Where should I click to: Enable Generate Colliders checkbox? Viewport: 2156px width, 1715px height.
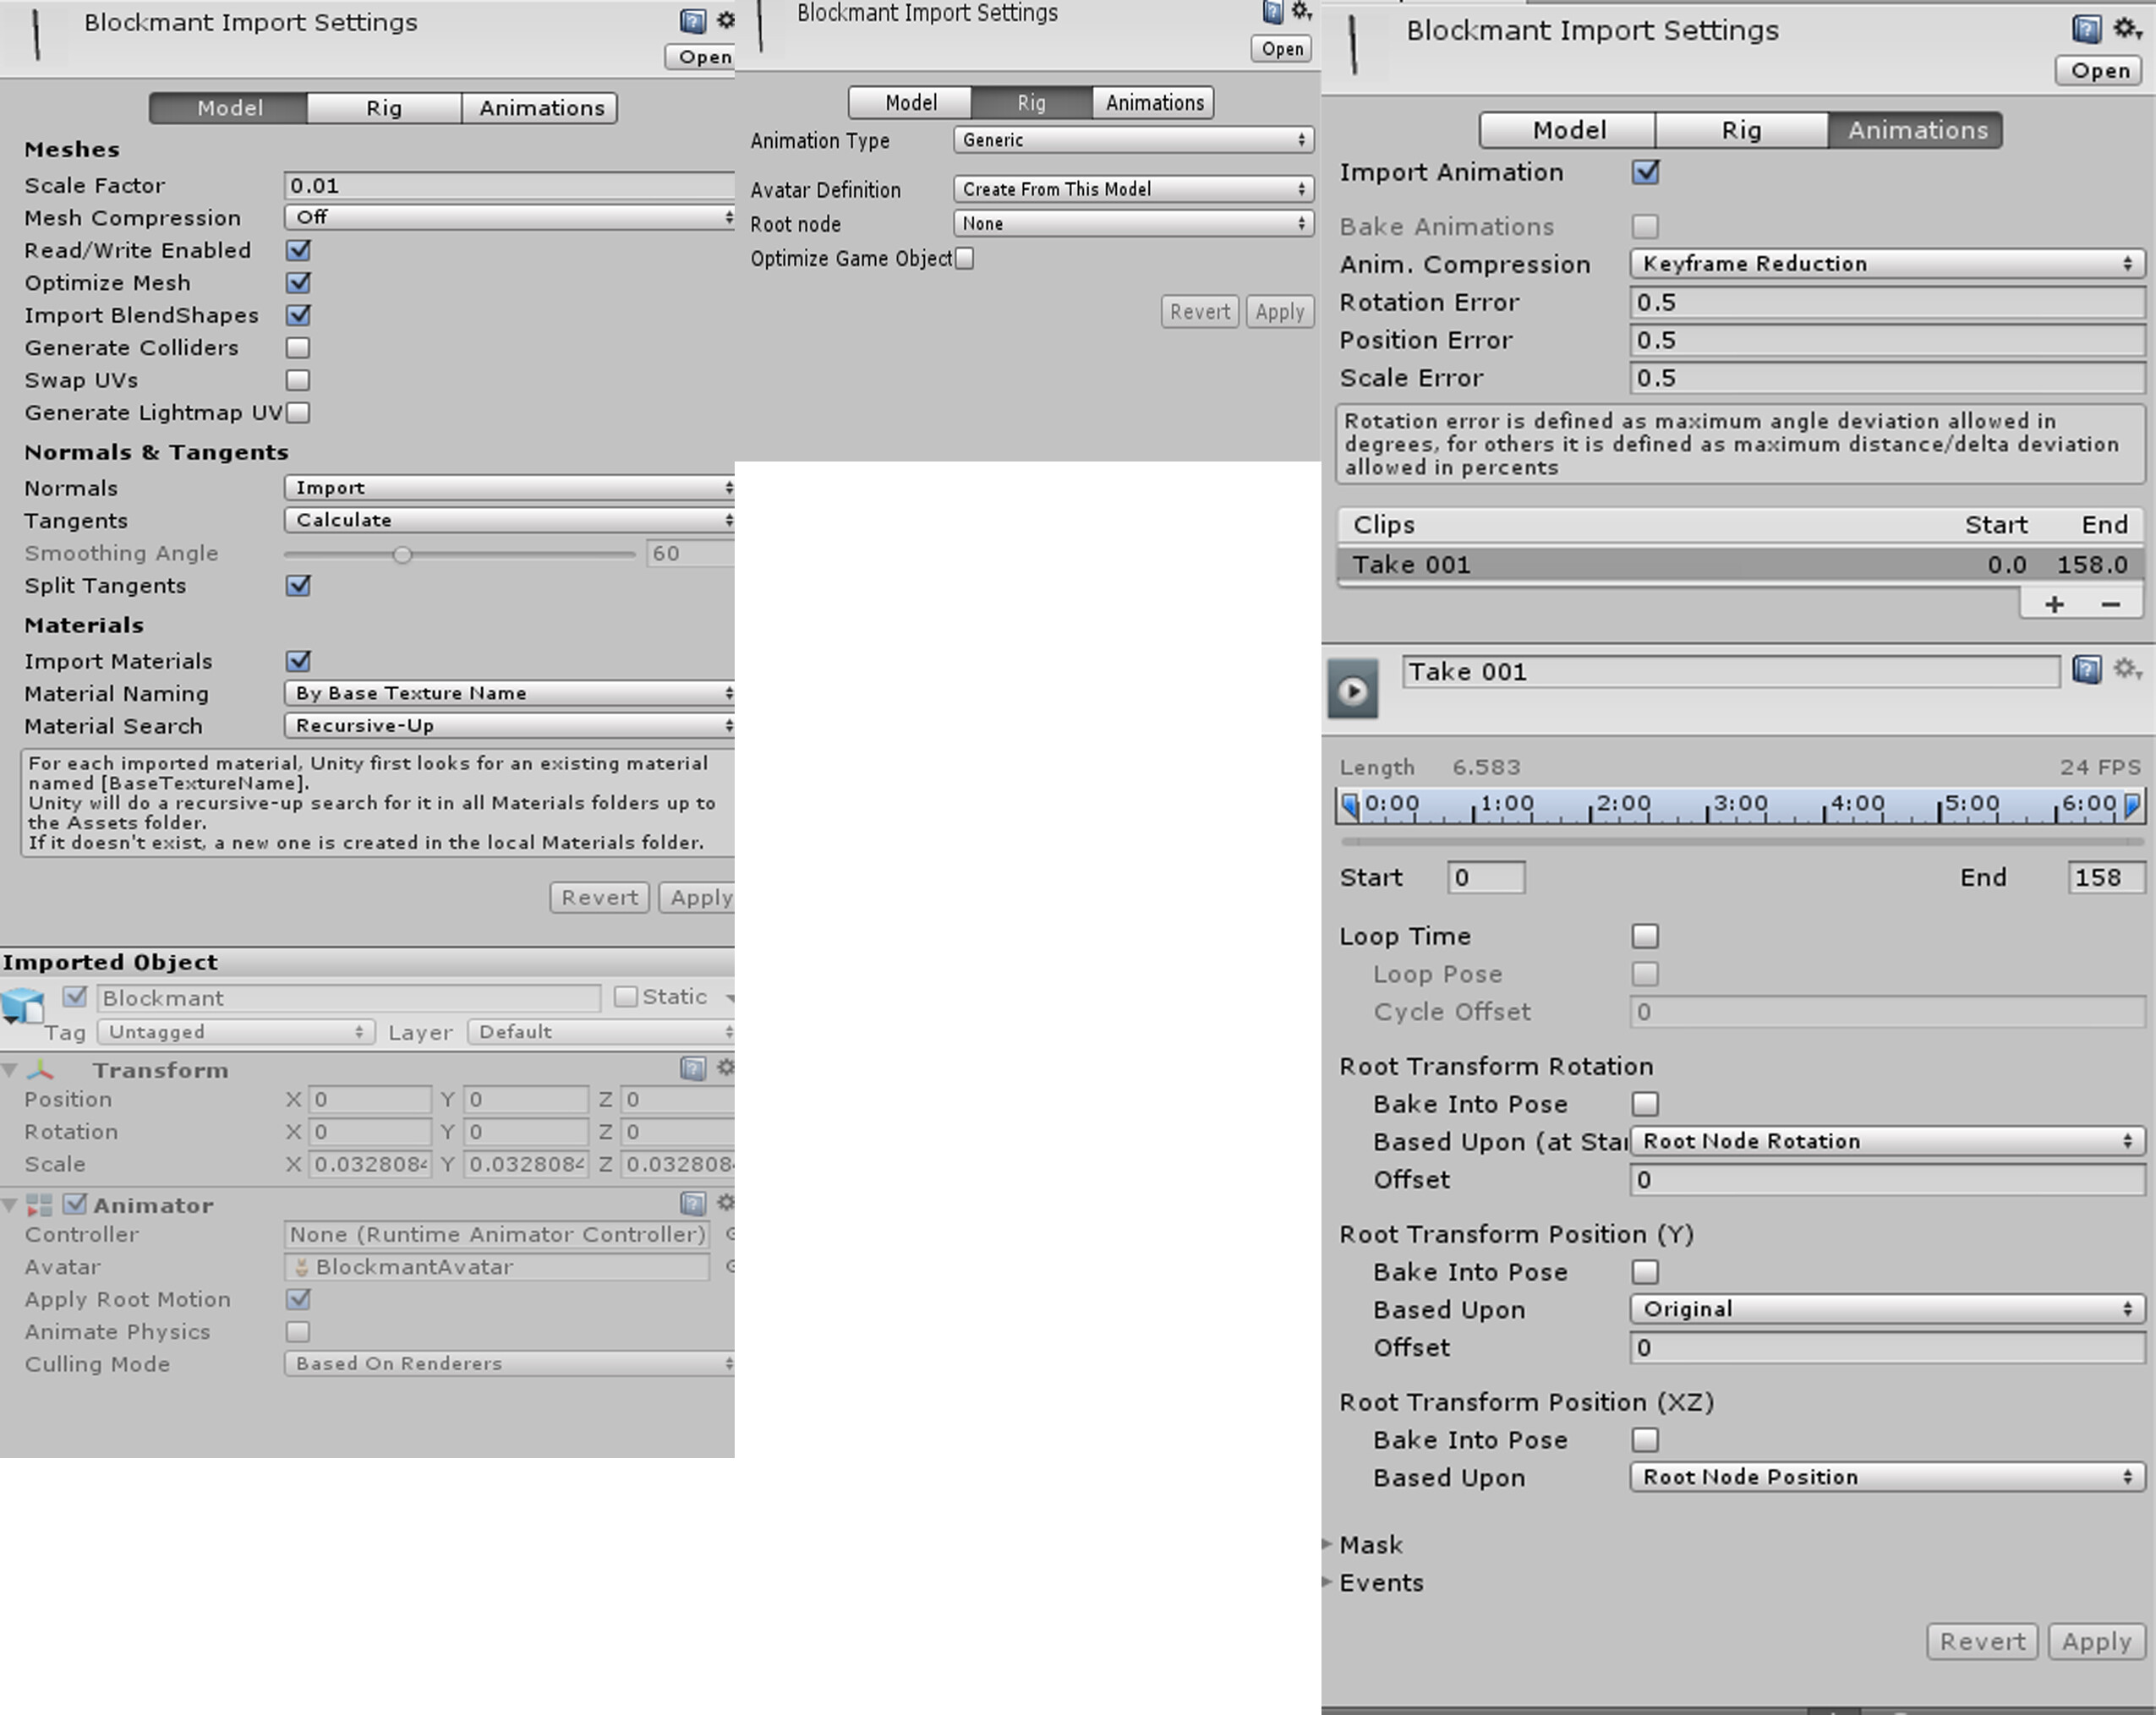(x=298, y=348)
